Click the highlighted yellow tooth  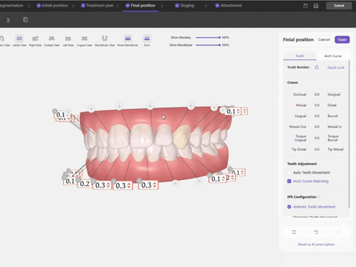pyautogui.click(x=182, y=136)
